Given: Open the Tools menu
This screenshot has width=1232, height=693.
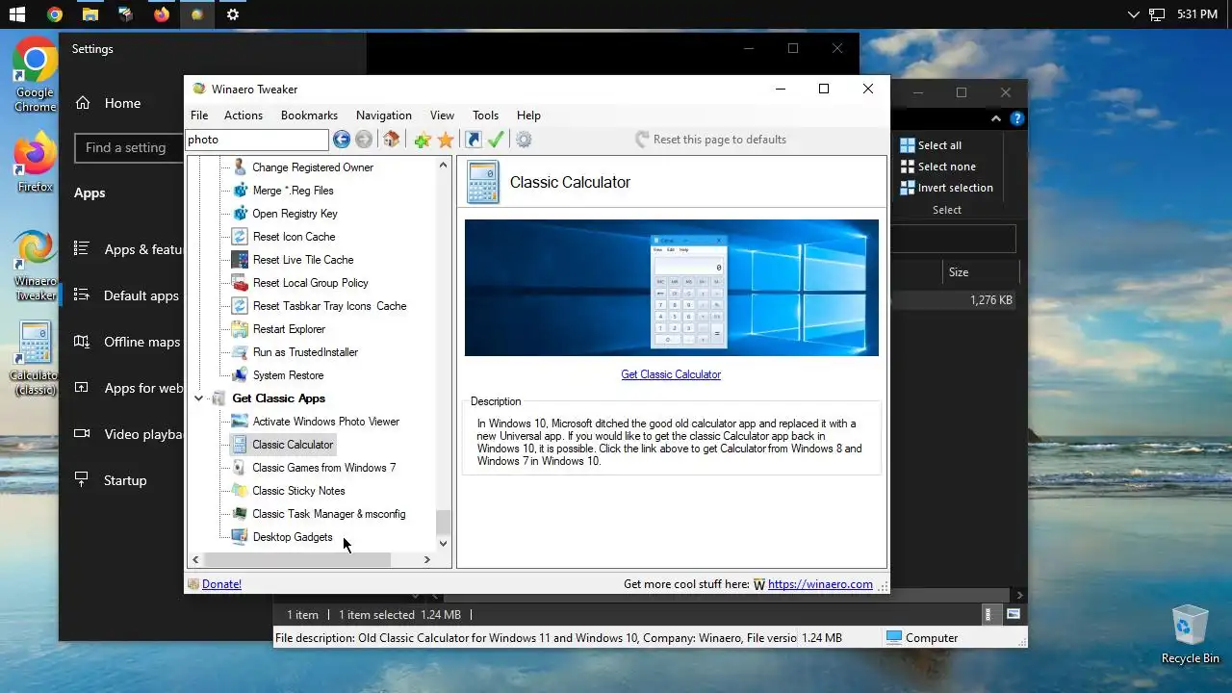Looking at the screenshot, I should click(486, 115).
